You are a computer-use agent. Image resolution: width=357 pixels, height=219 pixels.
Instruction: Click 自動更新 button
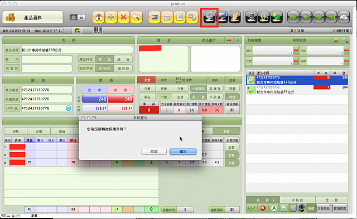[324, 208]
